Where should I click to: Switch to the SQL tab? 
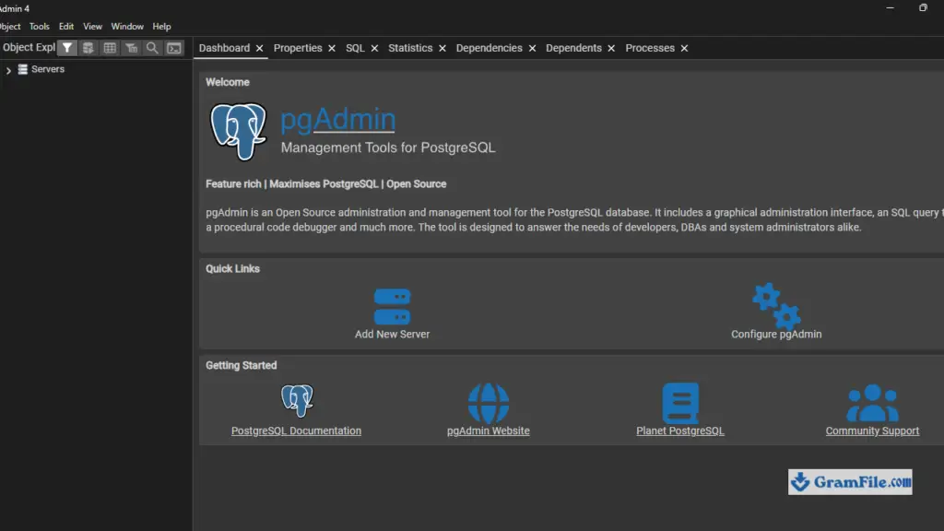tap(355, 48)
